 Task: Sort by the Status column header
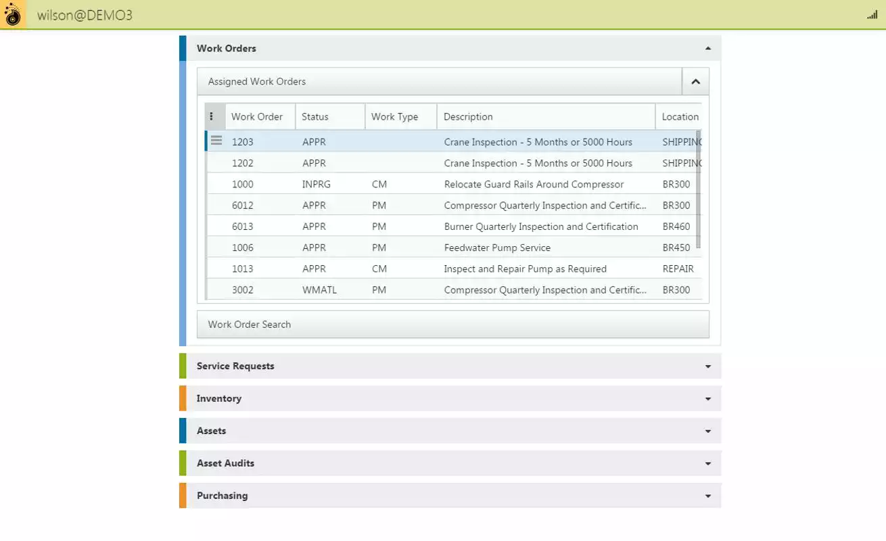click(330, 116)
